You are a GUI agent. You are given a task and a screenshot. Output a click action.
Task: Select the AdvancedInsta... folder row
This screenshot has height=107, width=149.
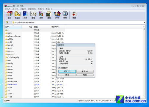(x=35, y=36)
